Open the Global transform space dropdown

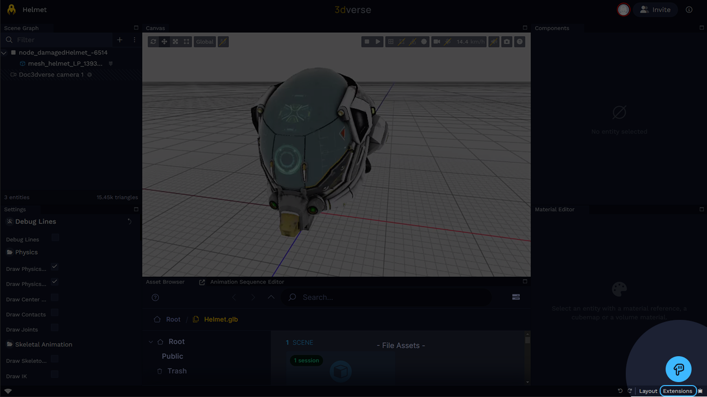[205, 42]
